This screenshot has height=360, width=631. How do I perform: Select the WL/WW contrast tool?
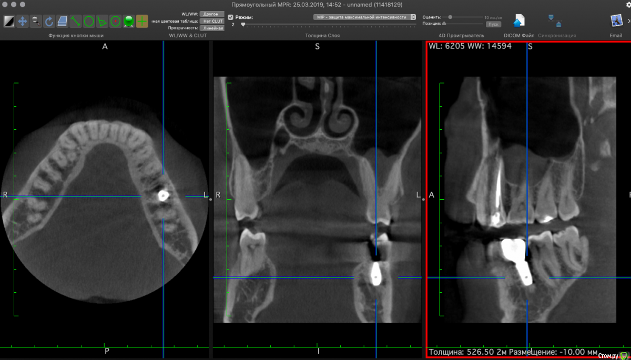(x=9, y=22)
